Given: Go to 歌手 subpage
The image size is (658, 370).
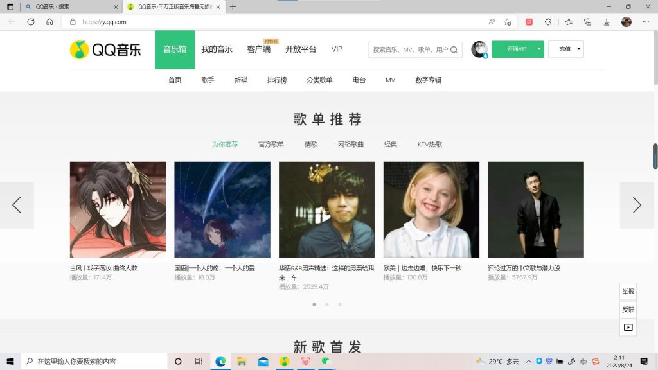Looking at the screenshot, I should point(208,80).
